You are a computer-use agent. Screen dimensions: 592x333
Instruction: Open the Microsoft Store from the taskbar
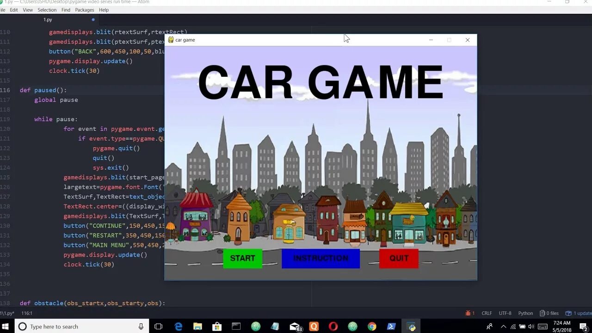(x=217, y=326)
